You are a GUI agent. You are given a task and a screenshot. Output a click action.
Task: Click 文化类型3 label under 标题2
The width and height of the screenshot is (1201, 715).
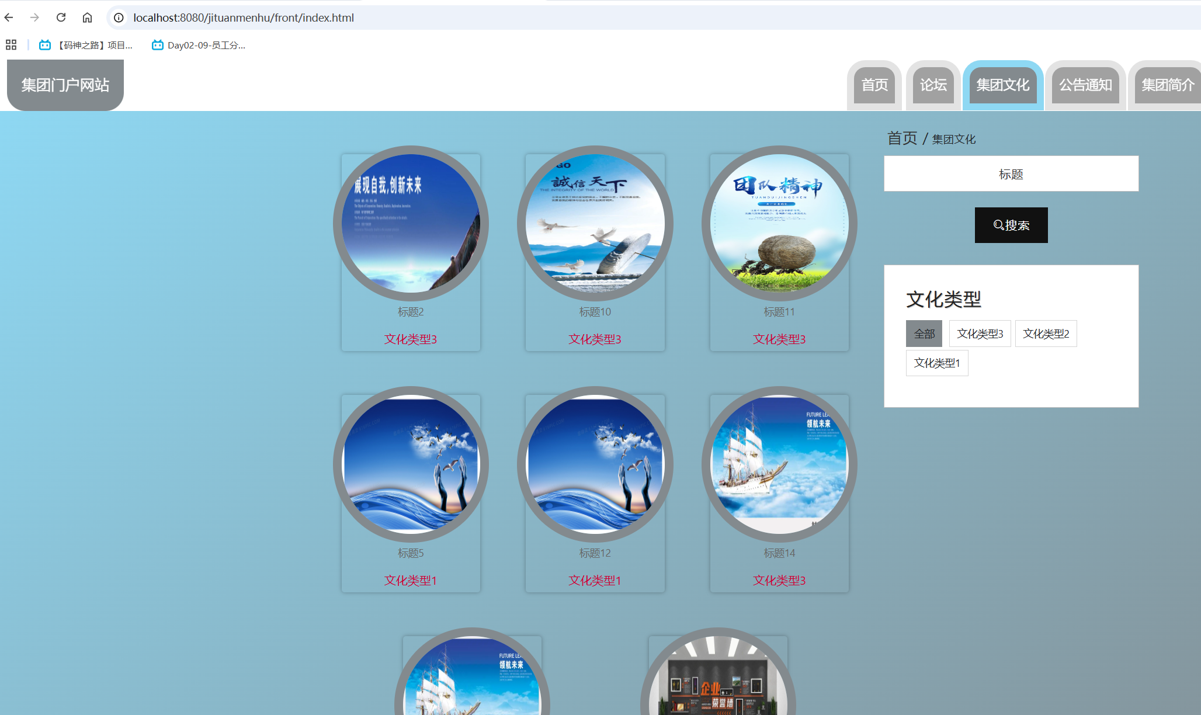click(x=411, y=339)
